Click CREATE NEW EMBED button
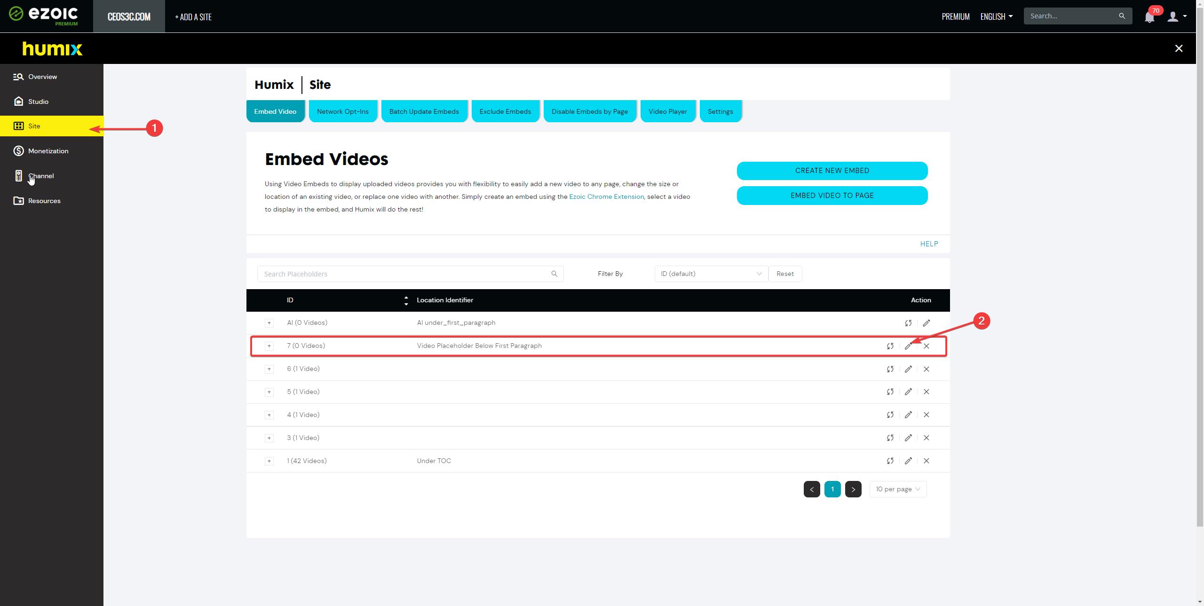Screen dimensions: 1204x606 click(832, 171)
